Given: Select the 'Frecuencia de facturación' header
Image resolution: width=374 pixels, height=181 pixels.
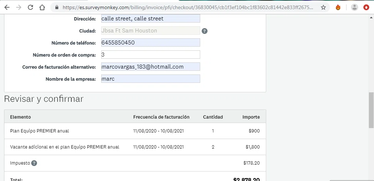Looking at the screenshot, I should pyautogui.click(x=161, y=117).
